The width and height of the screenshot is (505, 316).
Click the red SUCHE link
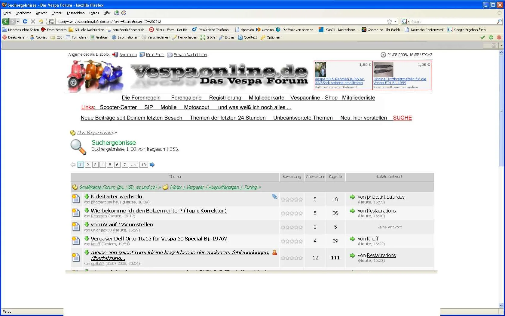pos(402,118)
